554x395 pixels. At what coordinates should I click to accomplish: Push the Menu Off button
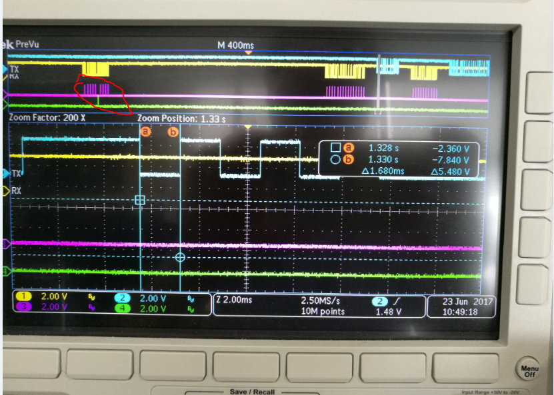529,370
